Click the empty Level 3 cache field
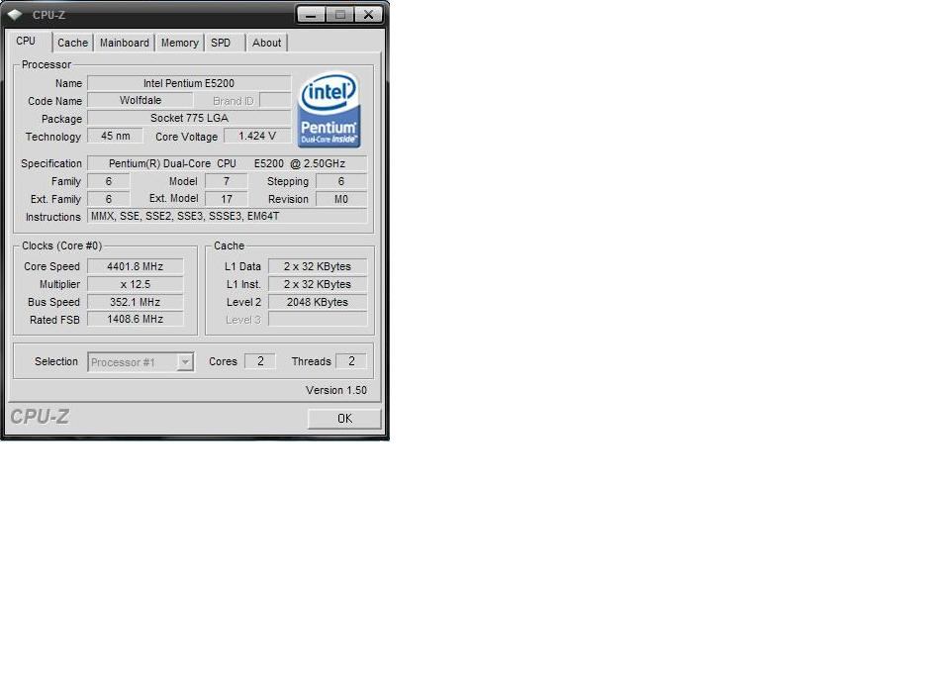 (x=318, y=320)
